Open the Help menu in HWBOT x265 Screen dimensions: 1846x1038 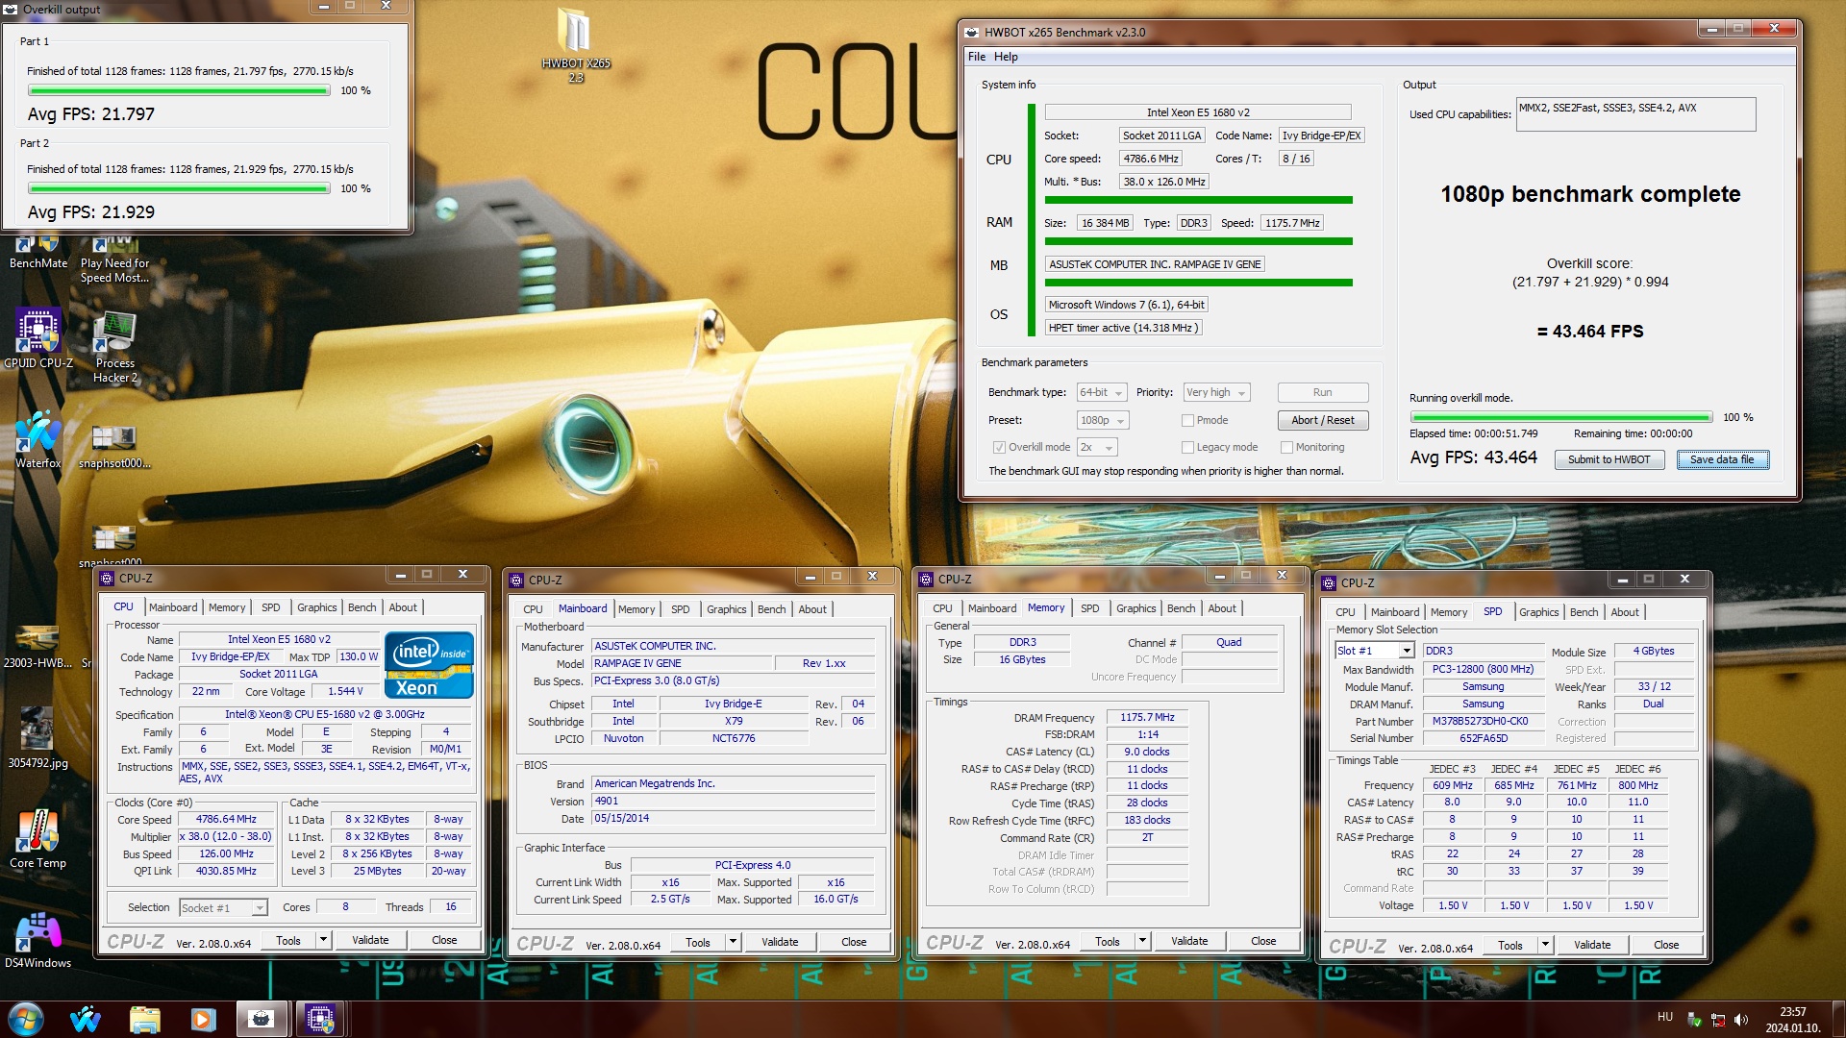click(1006, 57)
